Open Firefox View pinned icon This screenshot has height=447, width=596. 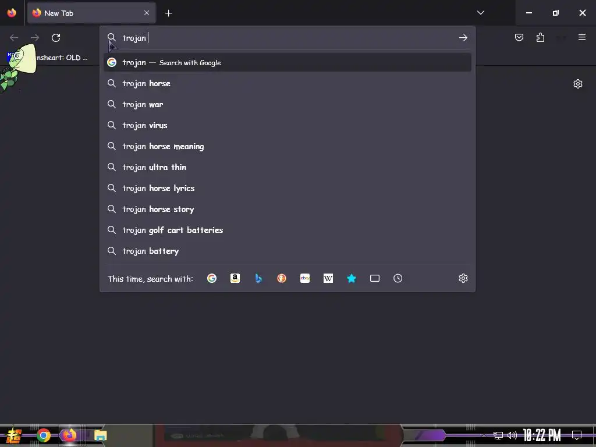(x=12, y=13)
